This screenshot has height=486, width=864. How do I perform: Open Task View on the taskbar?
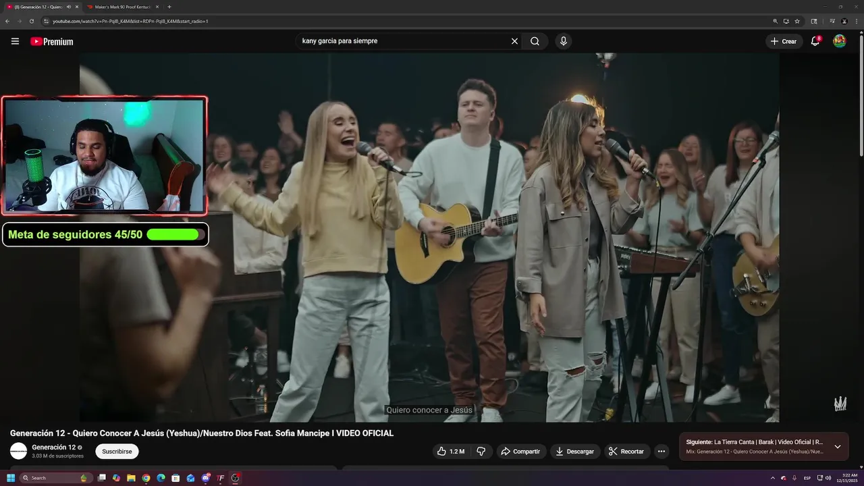(102, 478)
